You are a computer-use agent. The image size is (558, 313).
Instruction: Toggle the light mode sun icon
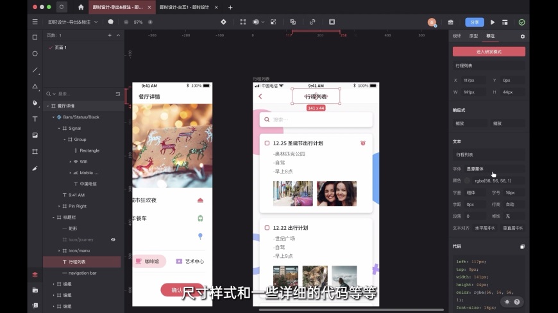[507, 302]
